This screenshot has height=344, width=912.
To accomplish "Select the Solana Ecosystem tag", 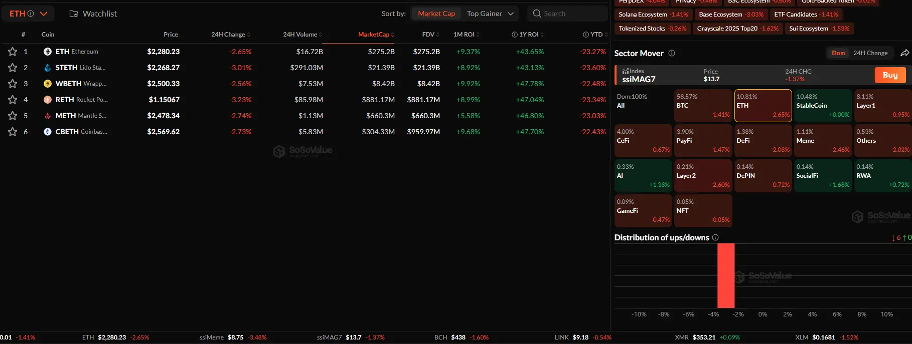I will coord(653,15).
